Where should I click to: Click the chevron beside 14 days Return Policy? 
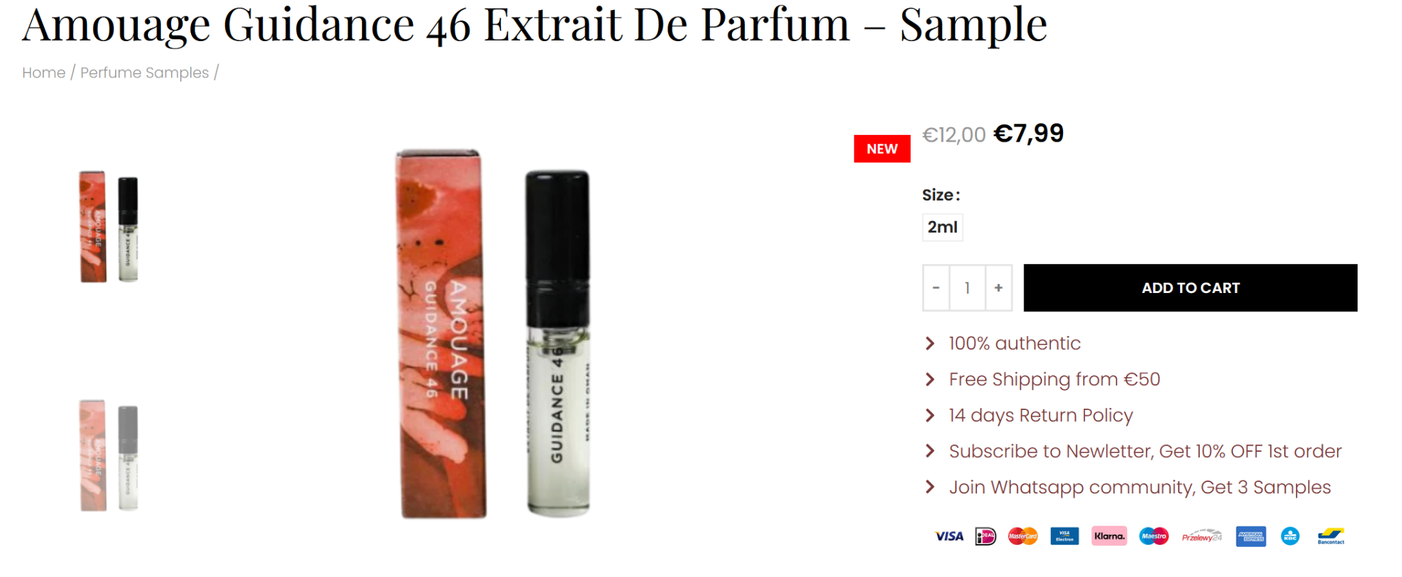pos(930,415)
